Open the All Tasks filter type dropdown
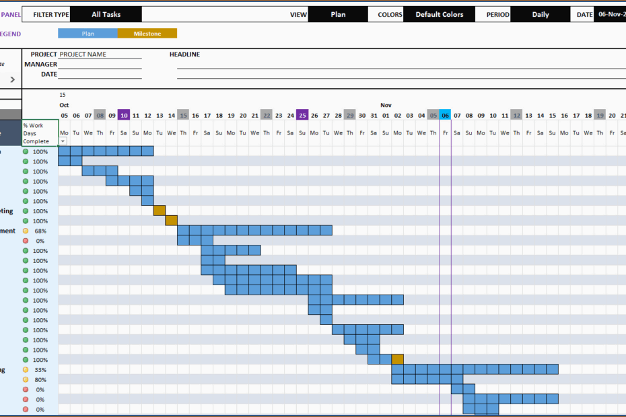This screenshot has width=626, height=417. 104,13
